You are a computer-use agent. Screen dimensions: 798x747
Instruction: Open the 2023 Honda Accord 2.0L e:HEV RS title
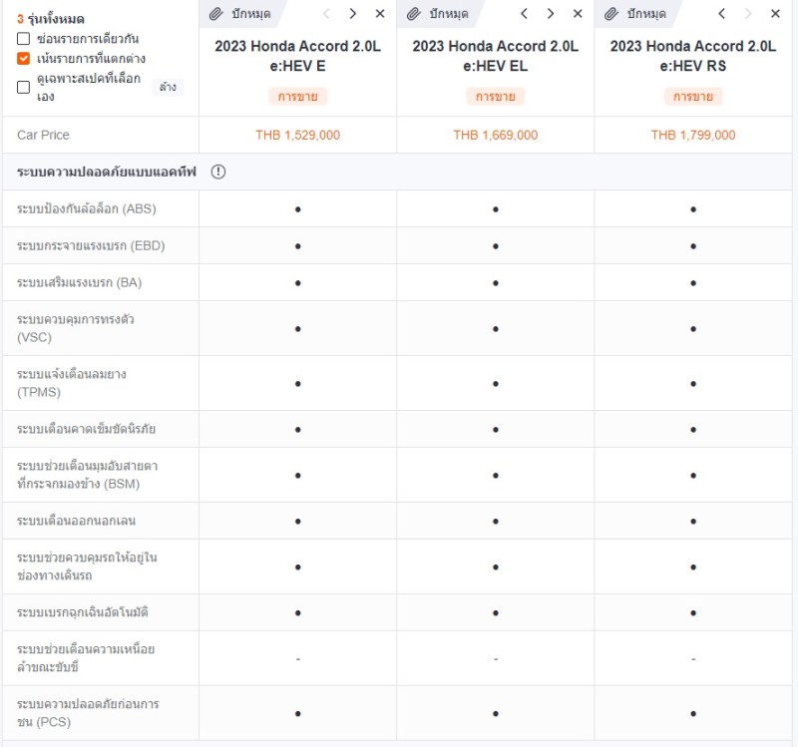693,56
